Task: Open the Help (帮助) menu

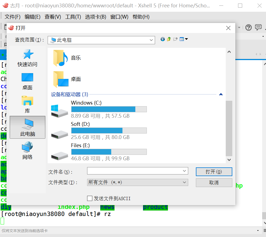Action: pyautogui.click(x=141, y=17)
